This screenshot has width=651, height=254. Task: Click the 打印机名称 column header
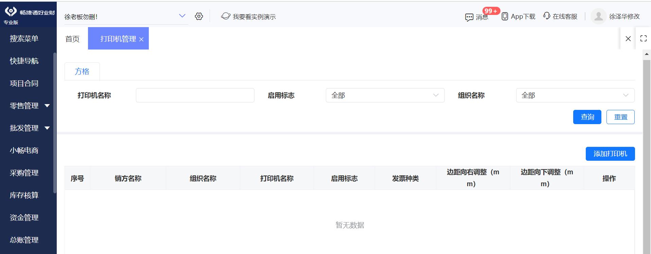(x=277, y=178)
